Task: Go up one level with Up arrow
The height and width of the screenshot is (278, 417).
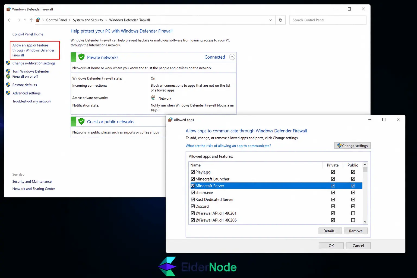Action: 31,20
